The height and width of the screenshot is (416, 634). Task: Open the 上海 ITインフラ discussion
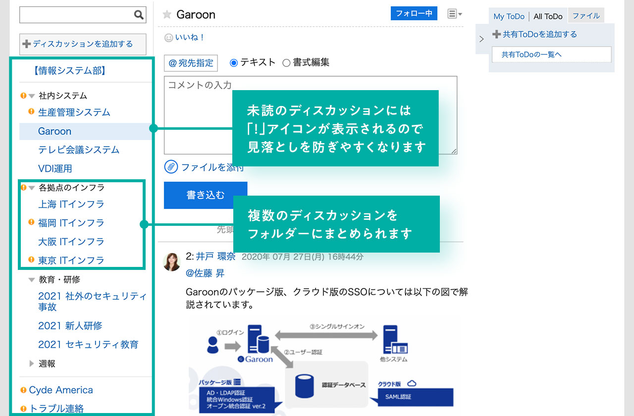click(x=71, y=204)
